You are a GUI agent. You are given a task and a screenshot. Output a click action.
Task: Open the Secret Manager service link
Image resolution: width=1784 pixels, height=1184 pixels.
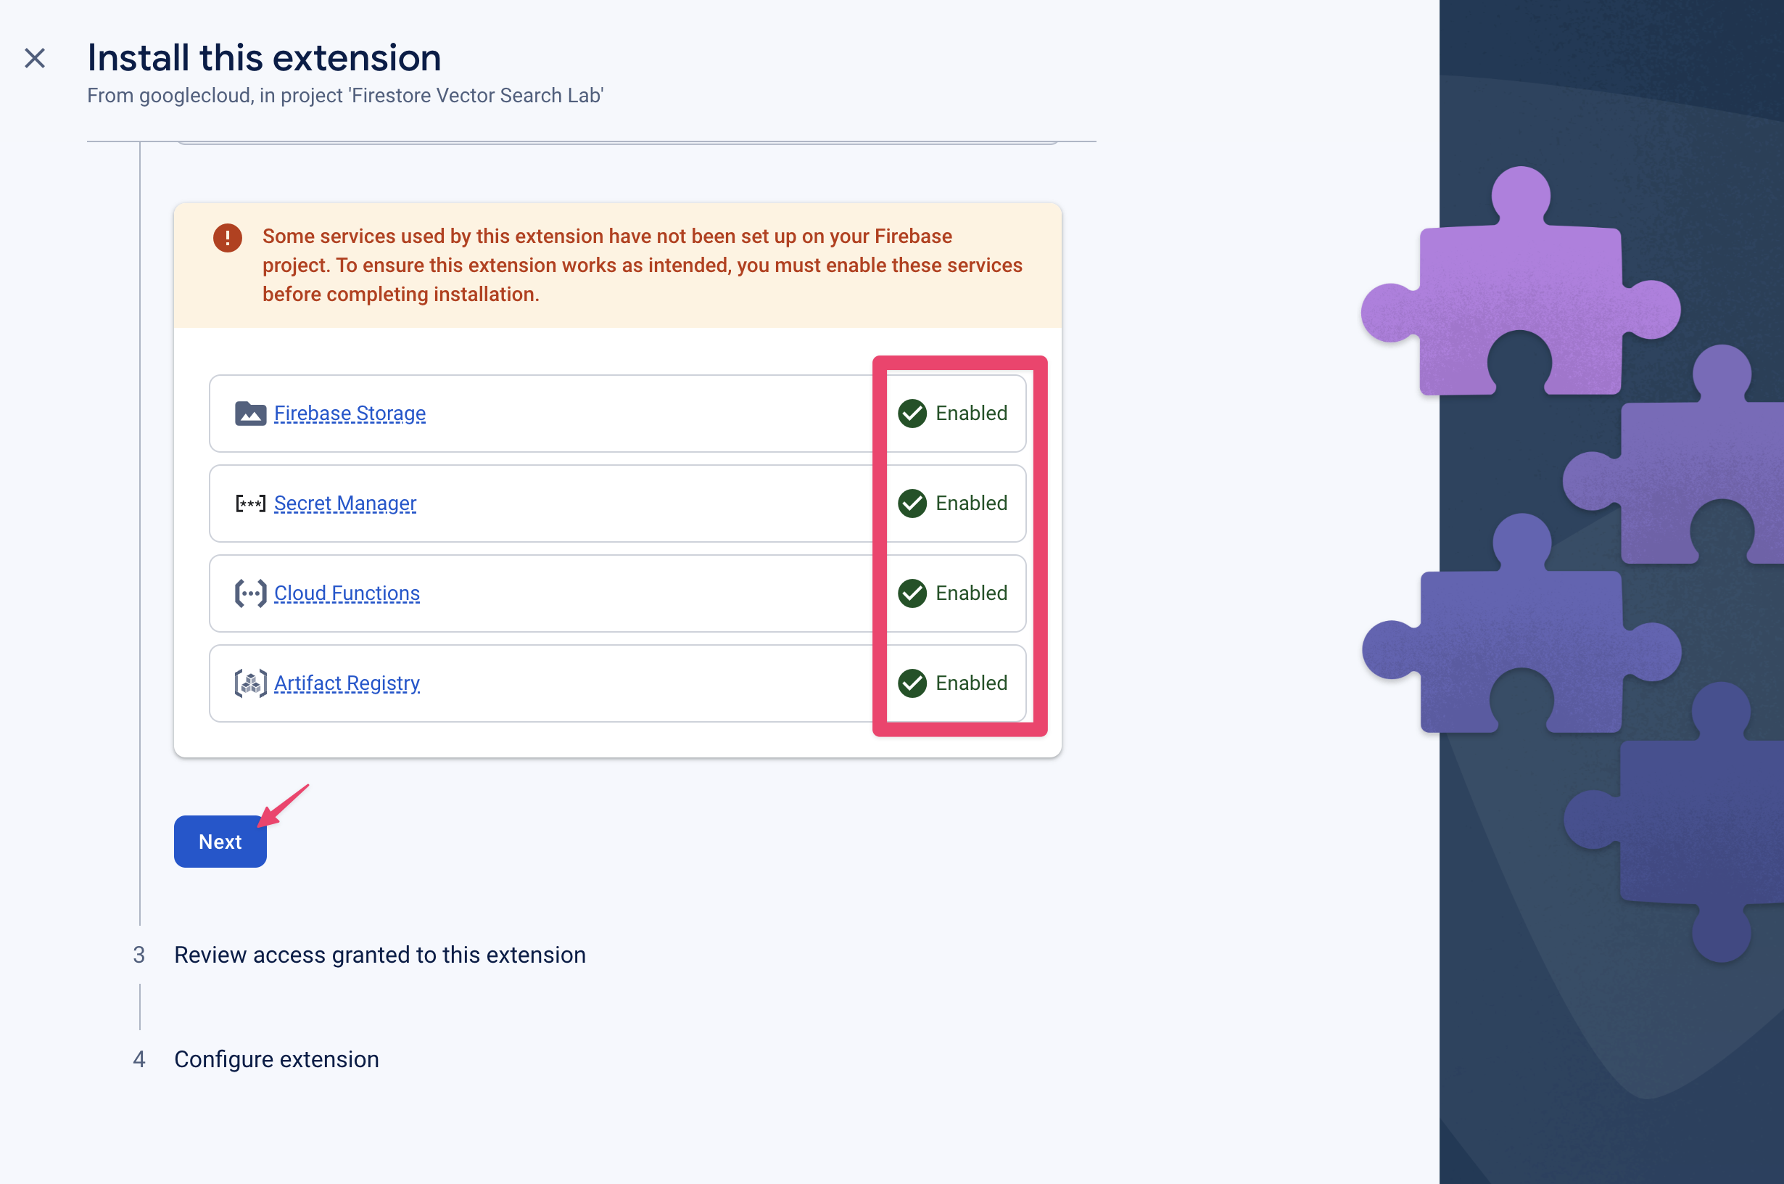(346, 503)
